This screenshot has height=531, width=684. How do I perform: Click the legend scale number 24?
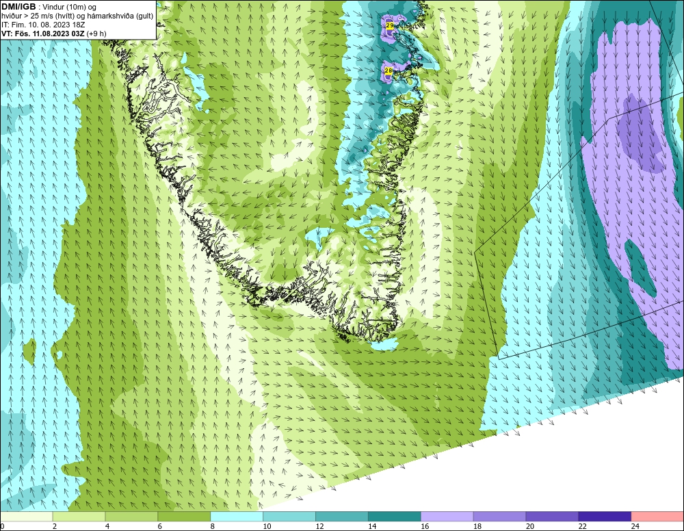635,526
